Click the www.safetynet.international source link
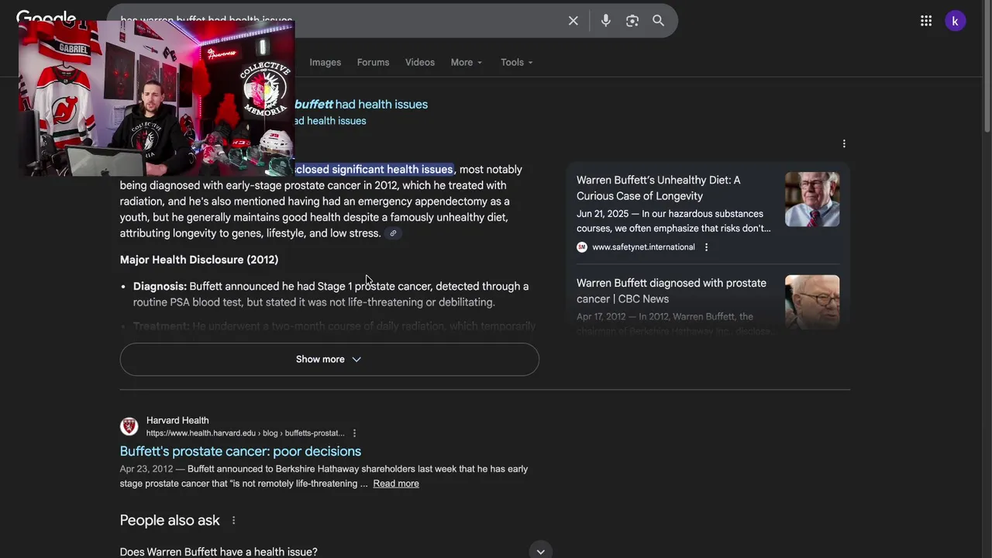 click(x=643, y=247)
